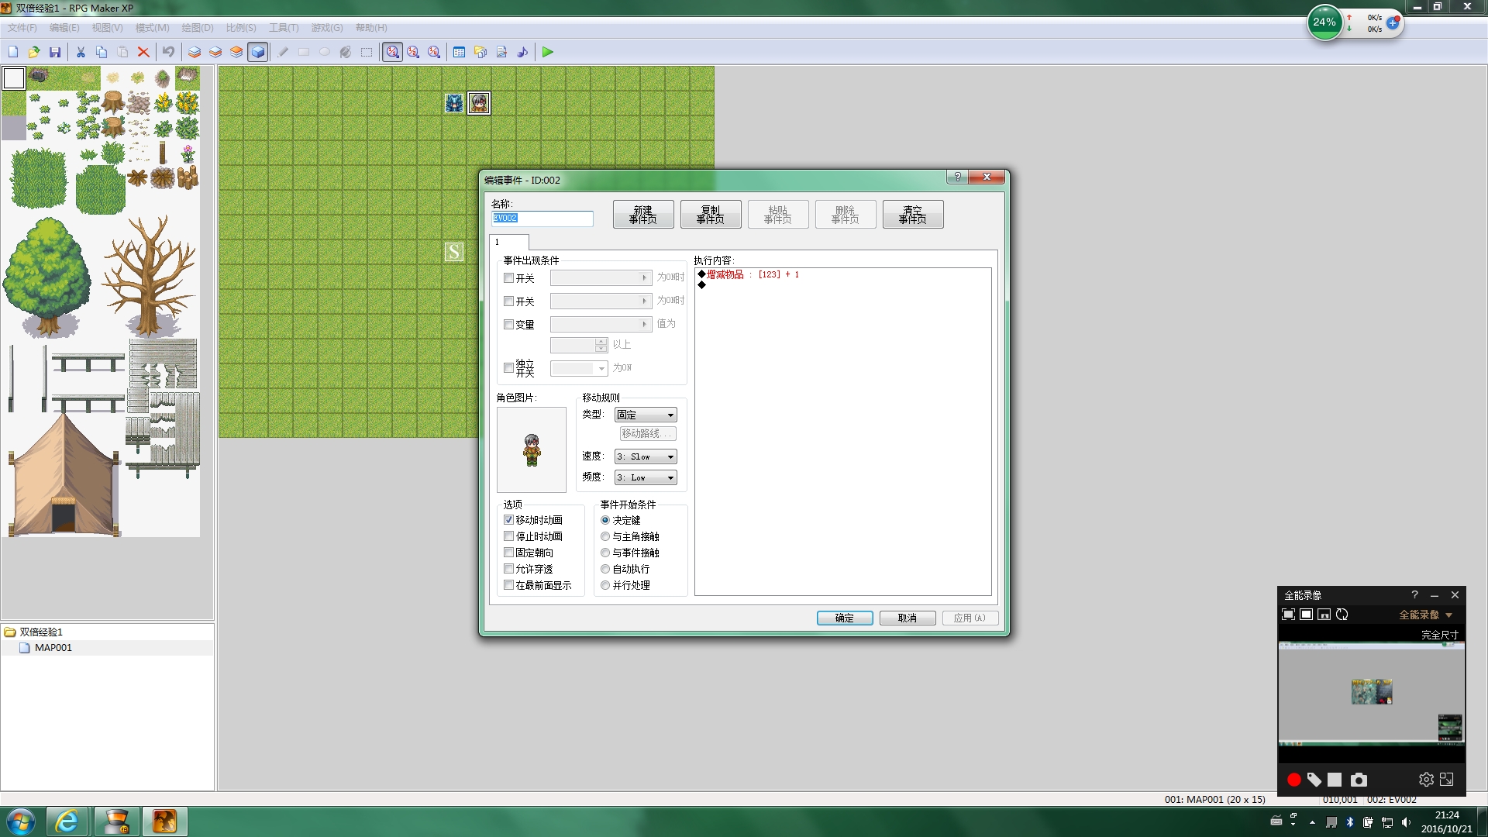Enable the 允许穿透 checkbox
Screen dimensions: 1488x837
[x=508, y=569]
